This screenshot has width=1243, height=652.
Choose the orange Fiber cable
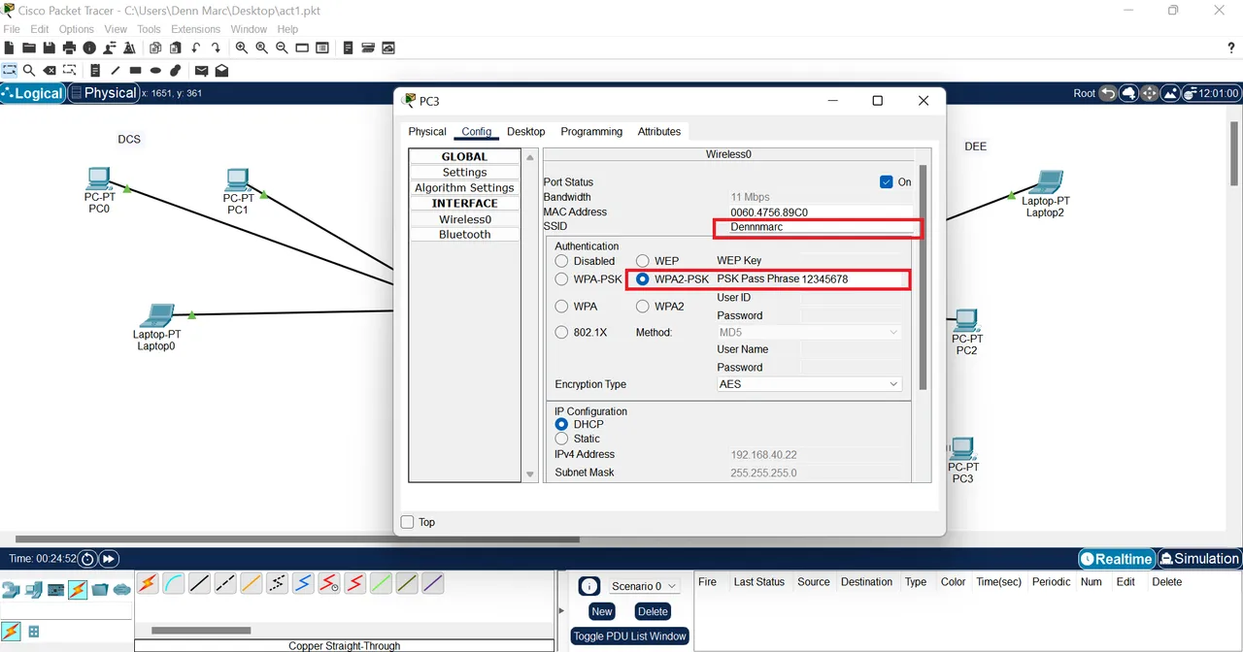tap(252, 583)
